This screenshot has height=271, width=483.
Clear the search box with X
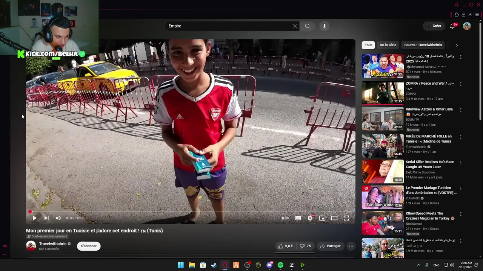click(x=295, y=26)
